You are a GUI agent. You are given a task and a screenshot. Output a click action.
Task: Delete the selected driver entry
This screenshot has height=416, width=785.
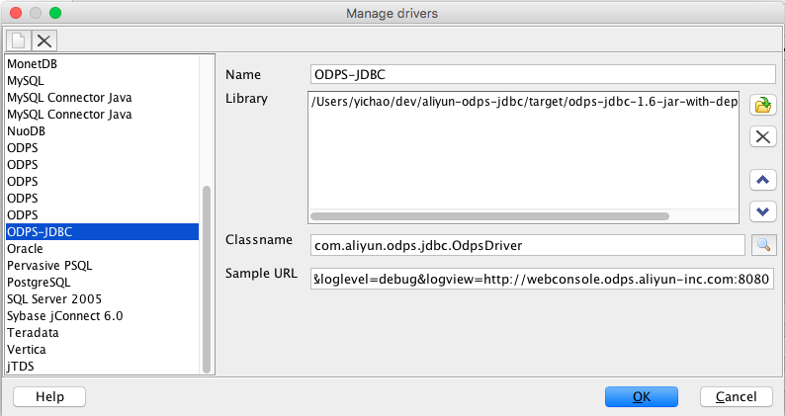(44, 41)
